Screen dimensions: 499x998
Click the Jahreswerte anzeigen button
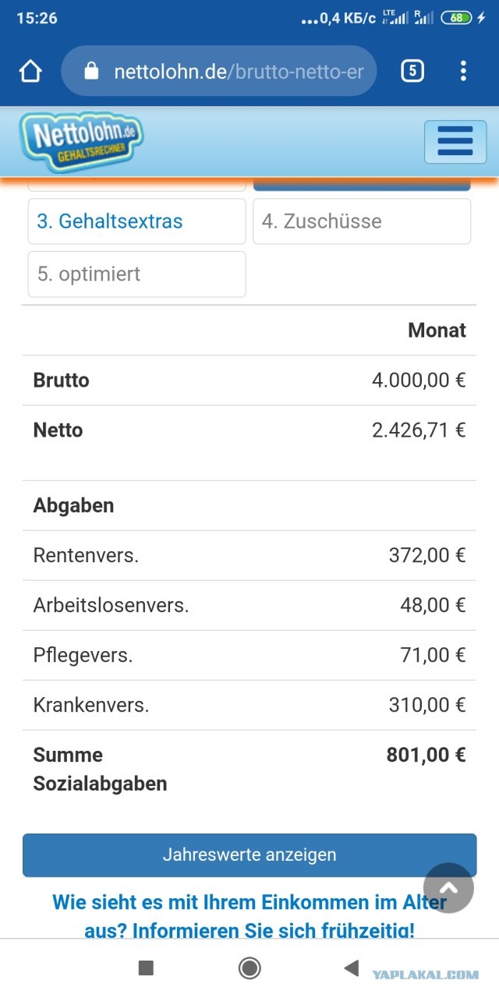(x=249, y=855)
